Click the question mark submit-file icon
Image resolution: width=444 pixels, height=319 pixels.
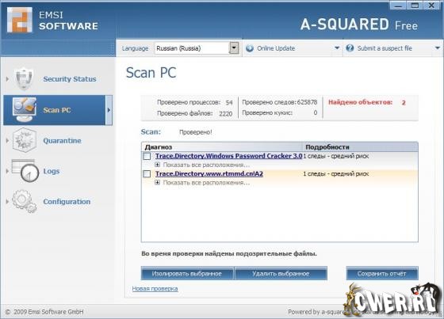[x=350, y=48]
